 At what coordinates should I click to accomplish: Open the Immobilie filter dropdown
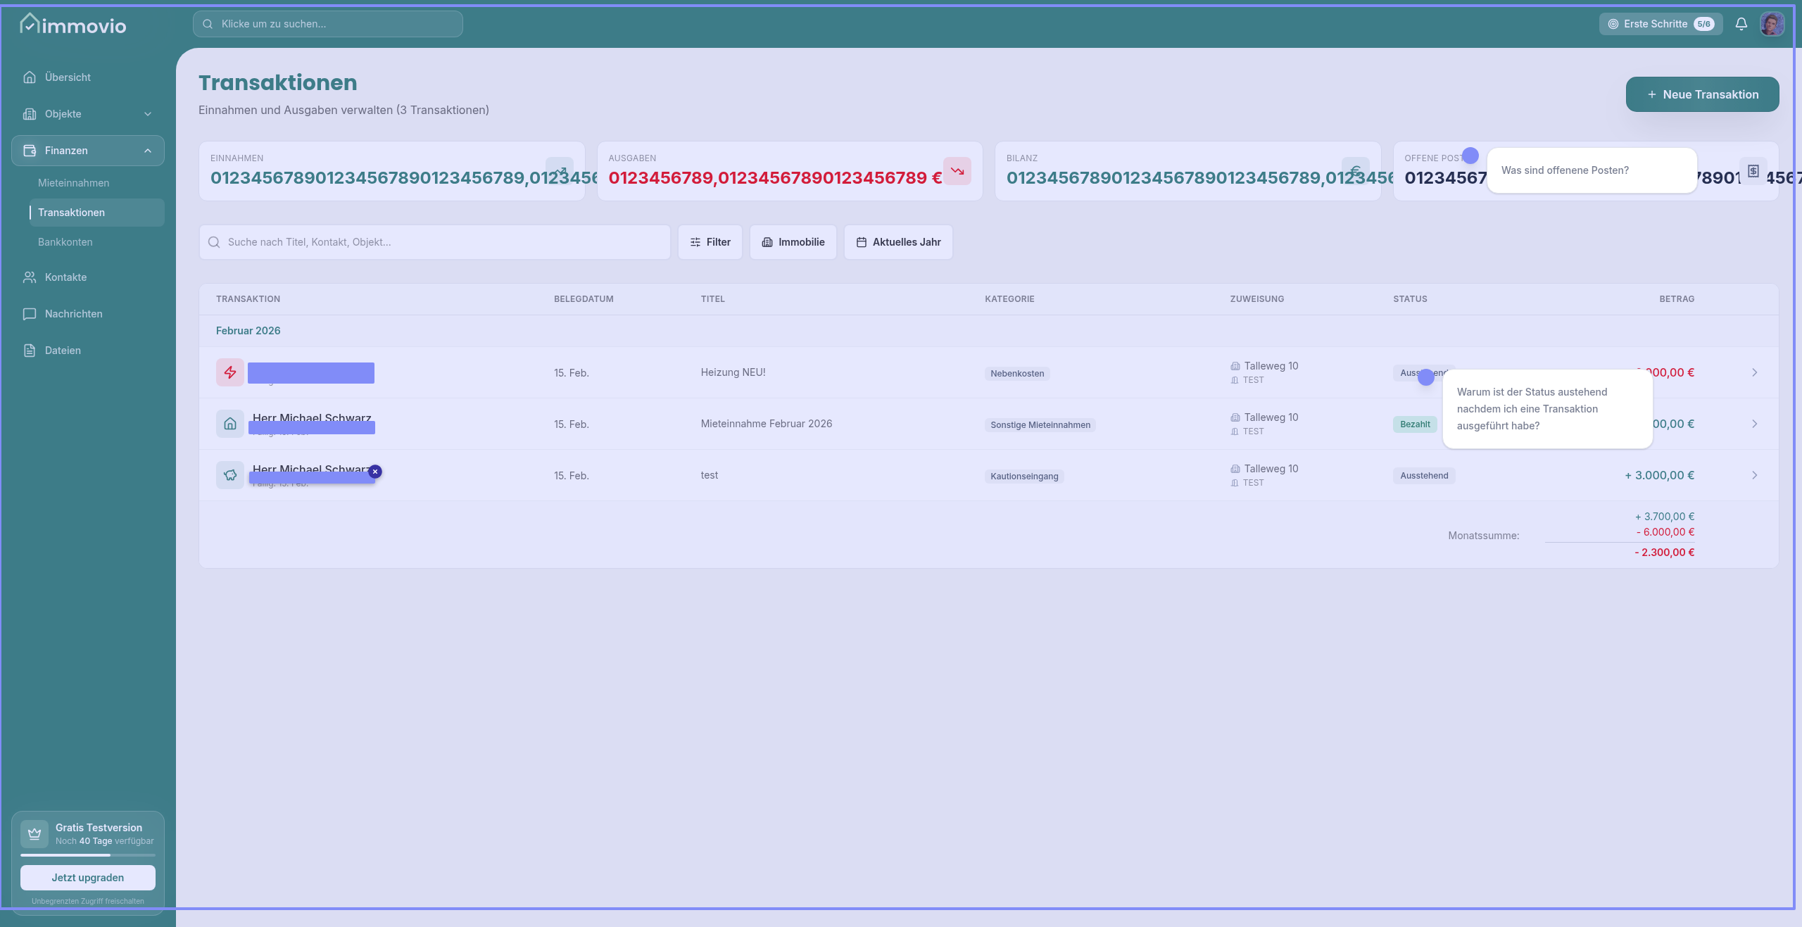pyautogui.click(x=793, y=242)
